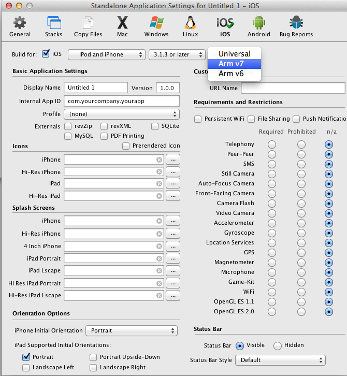Click the Display Name text field
347x376 pixels.
point(96,88)
